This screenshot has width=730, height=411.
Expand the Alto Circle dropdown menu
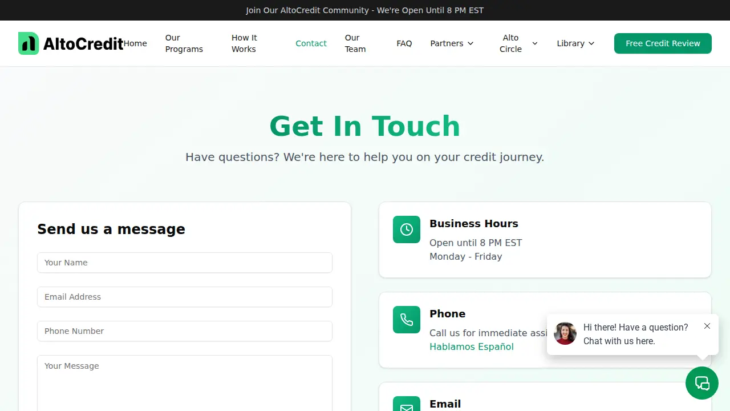coord(518,43)
